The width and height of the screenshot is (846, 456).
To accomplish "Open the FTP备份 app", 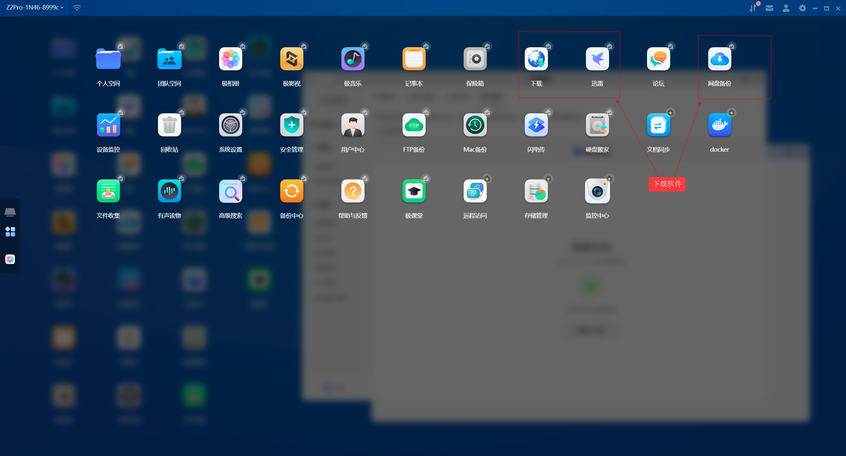I will [414, 125].
